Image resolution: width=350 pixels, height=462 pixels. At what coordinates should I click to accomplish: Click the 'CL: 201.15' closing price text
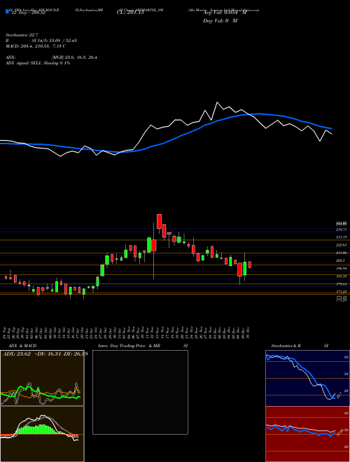tap(130, 13)
